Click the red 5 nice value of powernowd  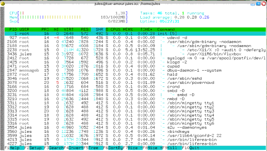[58, 82]
